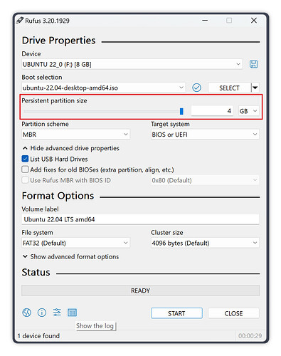Click the CLOSE button

[233, 313]
